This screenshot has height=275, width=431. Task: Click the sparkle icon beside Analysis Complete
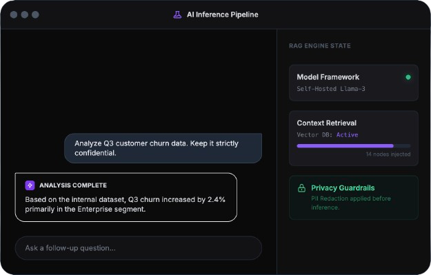(x=30, y=185)
